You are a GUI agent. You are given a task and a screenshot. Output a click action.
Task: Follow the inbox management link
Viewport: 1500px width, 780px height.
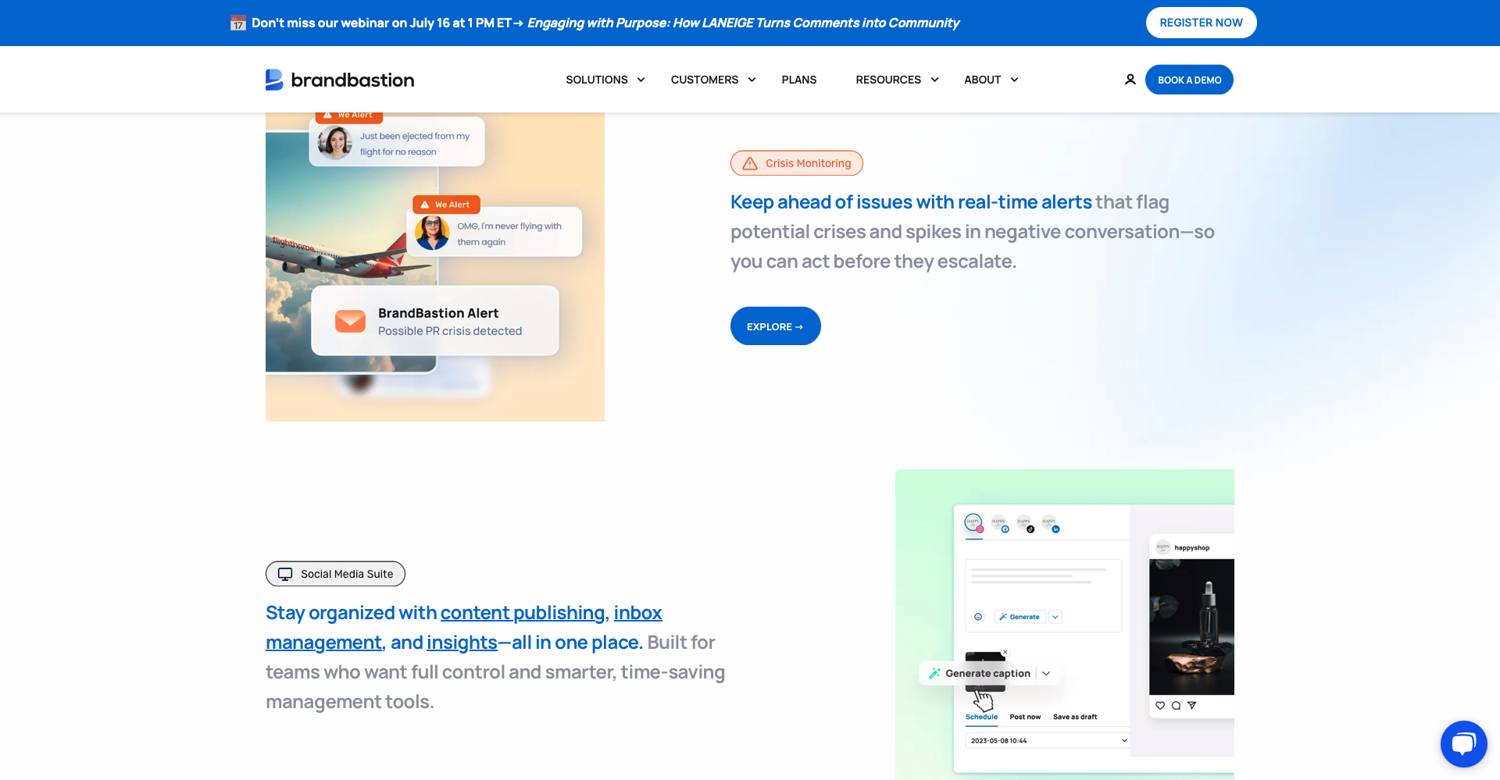464,628
